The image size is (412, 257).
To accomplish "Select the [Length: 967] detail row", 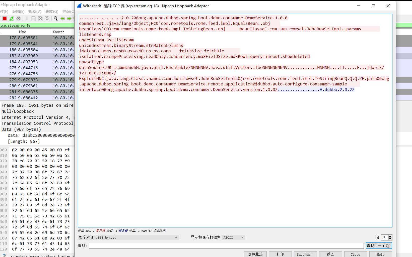I will coord(37,141).
